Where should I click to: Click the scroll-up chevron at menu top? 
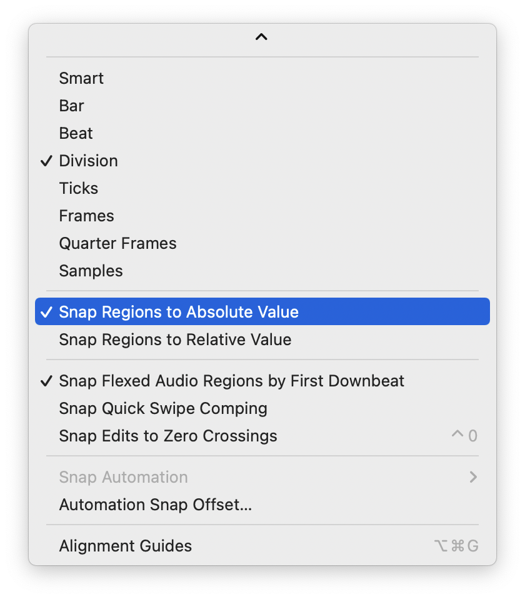(x=261, y=38)
